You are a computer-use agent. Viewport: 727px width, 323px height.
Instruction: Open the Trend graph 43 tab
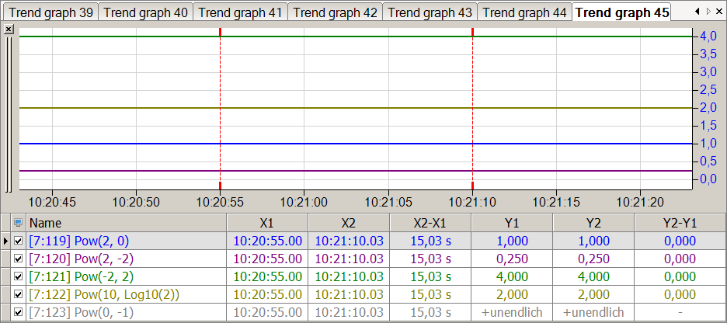click(x=430, y=12)
